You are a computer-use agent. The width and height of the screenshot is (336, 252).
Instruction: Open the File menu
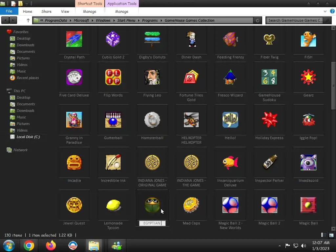tap(9, 11)
